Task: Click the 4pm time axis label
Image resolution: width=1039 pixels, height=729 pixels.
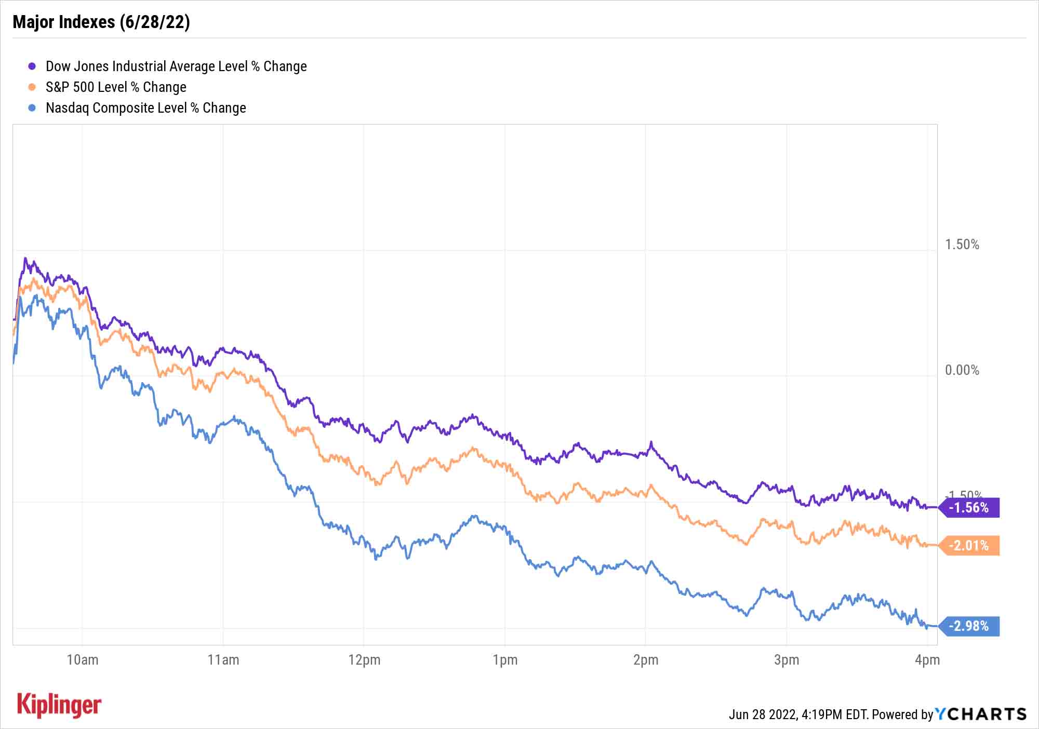Action: [927, 660]
